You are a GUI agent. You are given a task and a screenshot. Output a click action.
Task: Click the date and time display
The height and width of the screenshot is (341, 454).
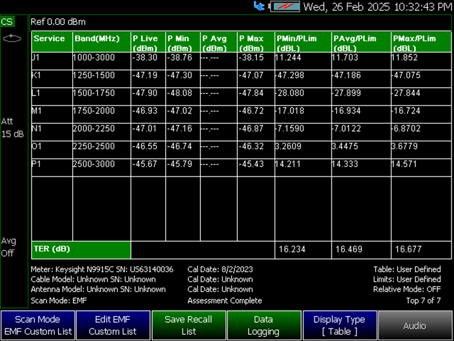pos(378,7)
